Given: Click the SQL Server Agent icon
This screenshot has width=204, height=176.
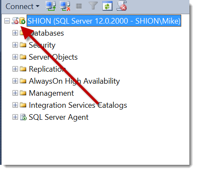Looking at the screenshot, I should pos(23,117).
